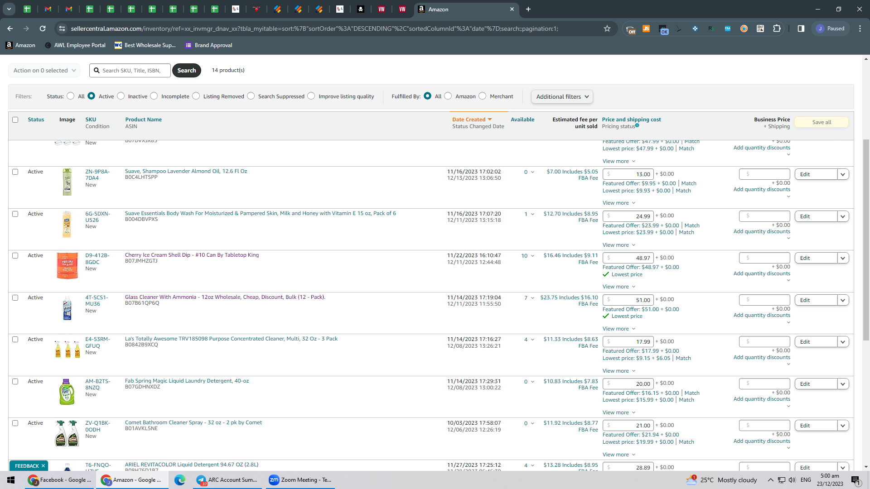Image resolution: width=870 pixels, height=489 pixels.
Task: Close the Amazon browser tab
Action: [512, 9]
